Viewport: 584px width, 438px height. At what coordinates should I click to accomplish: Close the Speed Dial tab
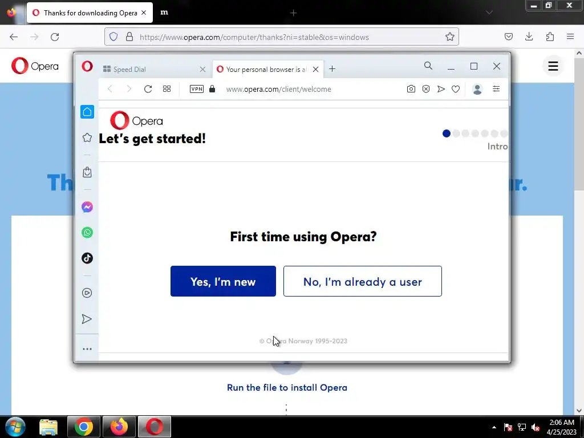[x=202, y=69]
